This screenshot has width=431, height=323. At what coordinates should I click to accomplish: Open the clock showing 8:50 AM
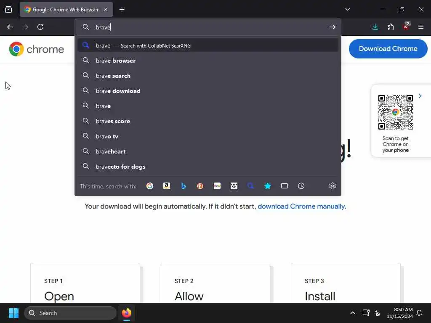399,313
